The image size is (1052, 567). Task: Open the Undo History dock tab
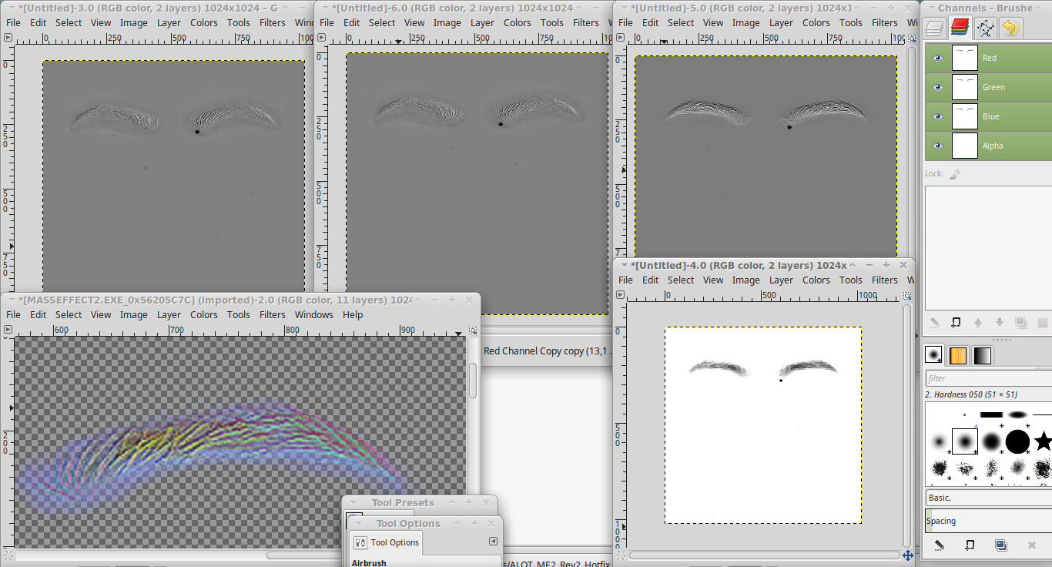coord(1010,29)
